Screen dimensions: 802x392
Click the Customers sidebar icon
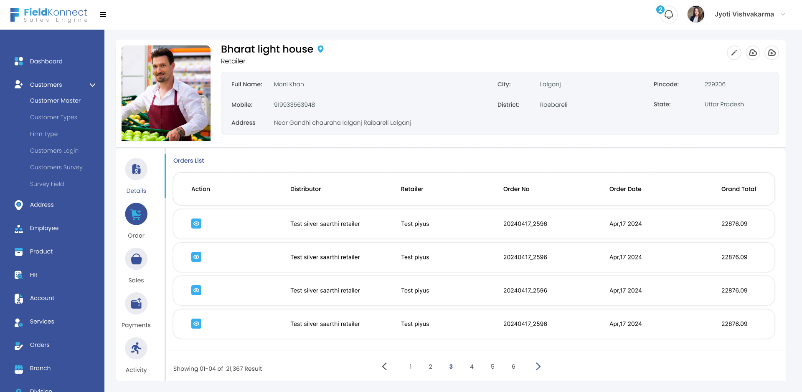(19, 85)
